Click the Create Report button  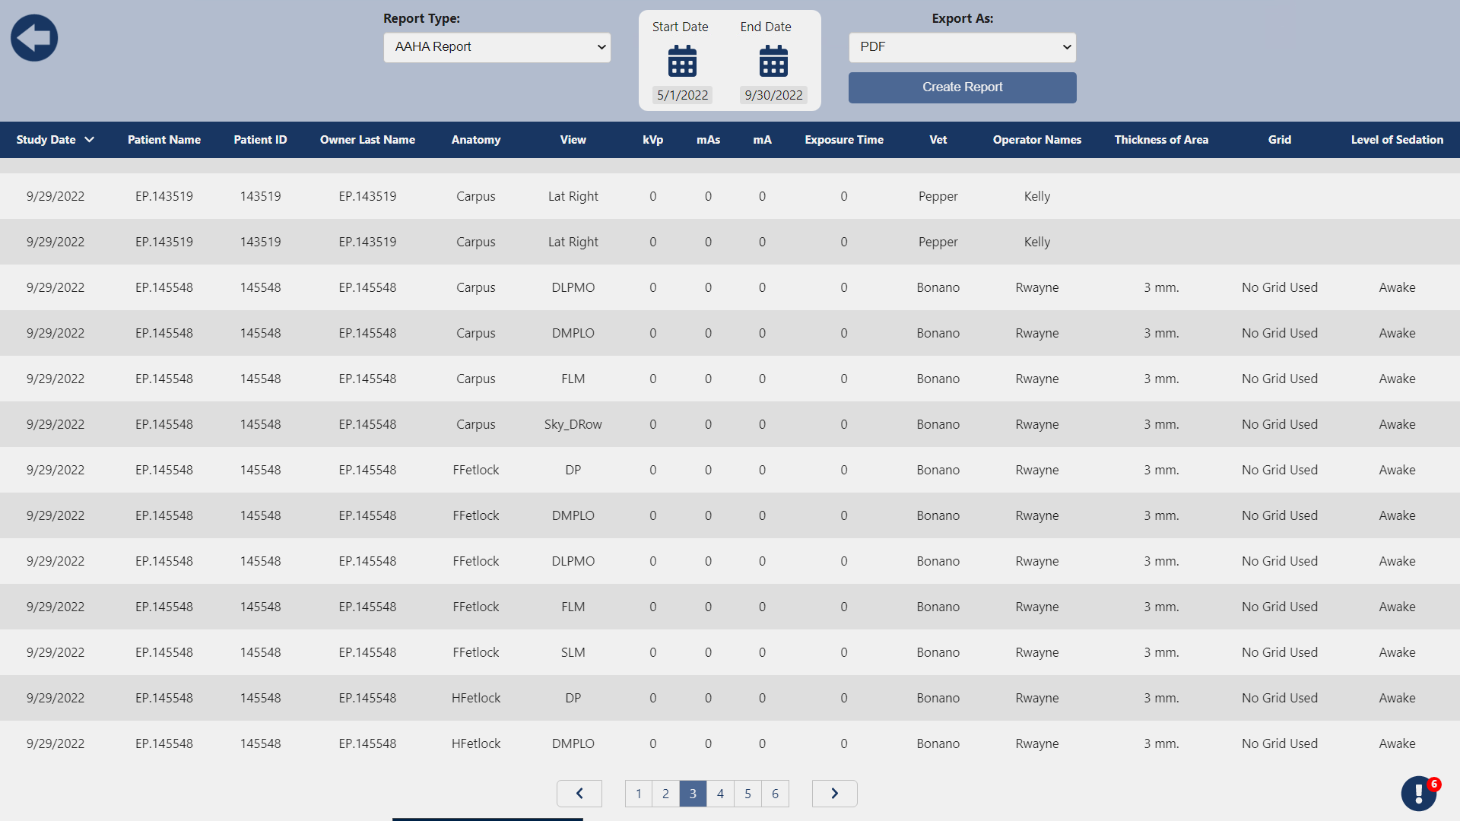963,87
